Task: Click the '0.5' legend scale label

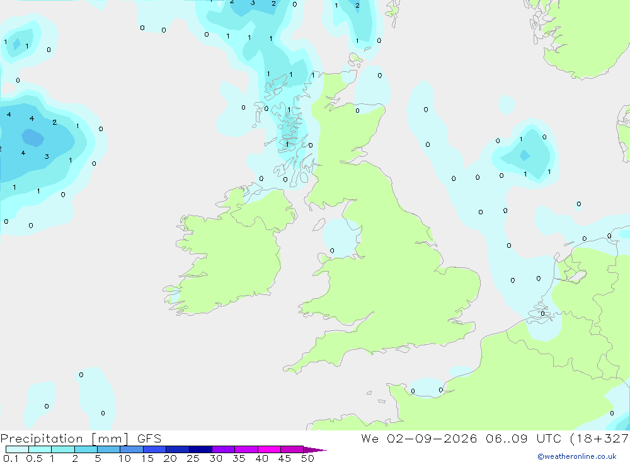Action: click(34, 458)
